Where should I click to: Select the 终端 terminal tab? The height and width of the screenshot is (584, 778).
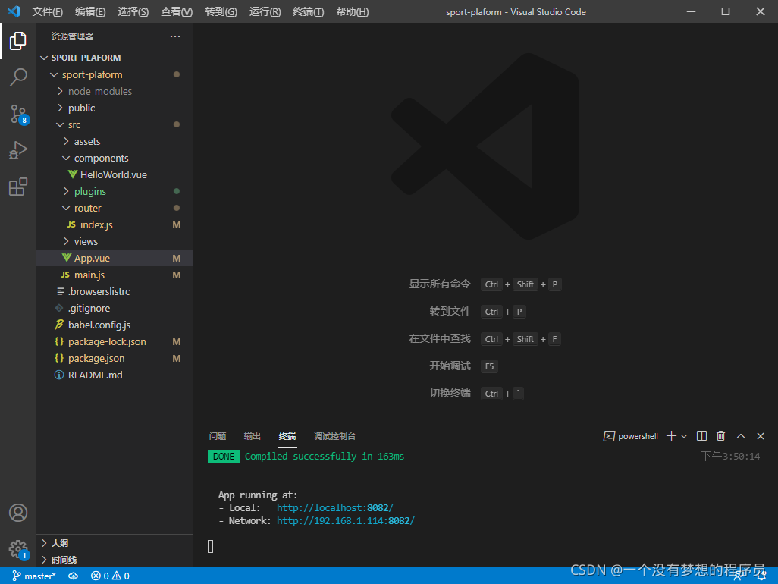click(287, 435)
